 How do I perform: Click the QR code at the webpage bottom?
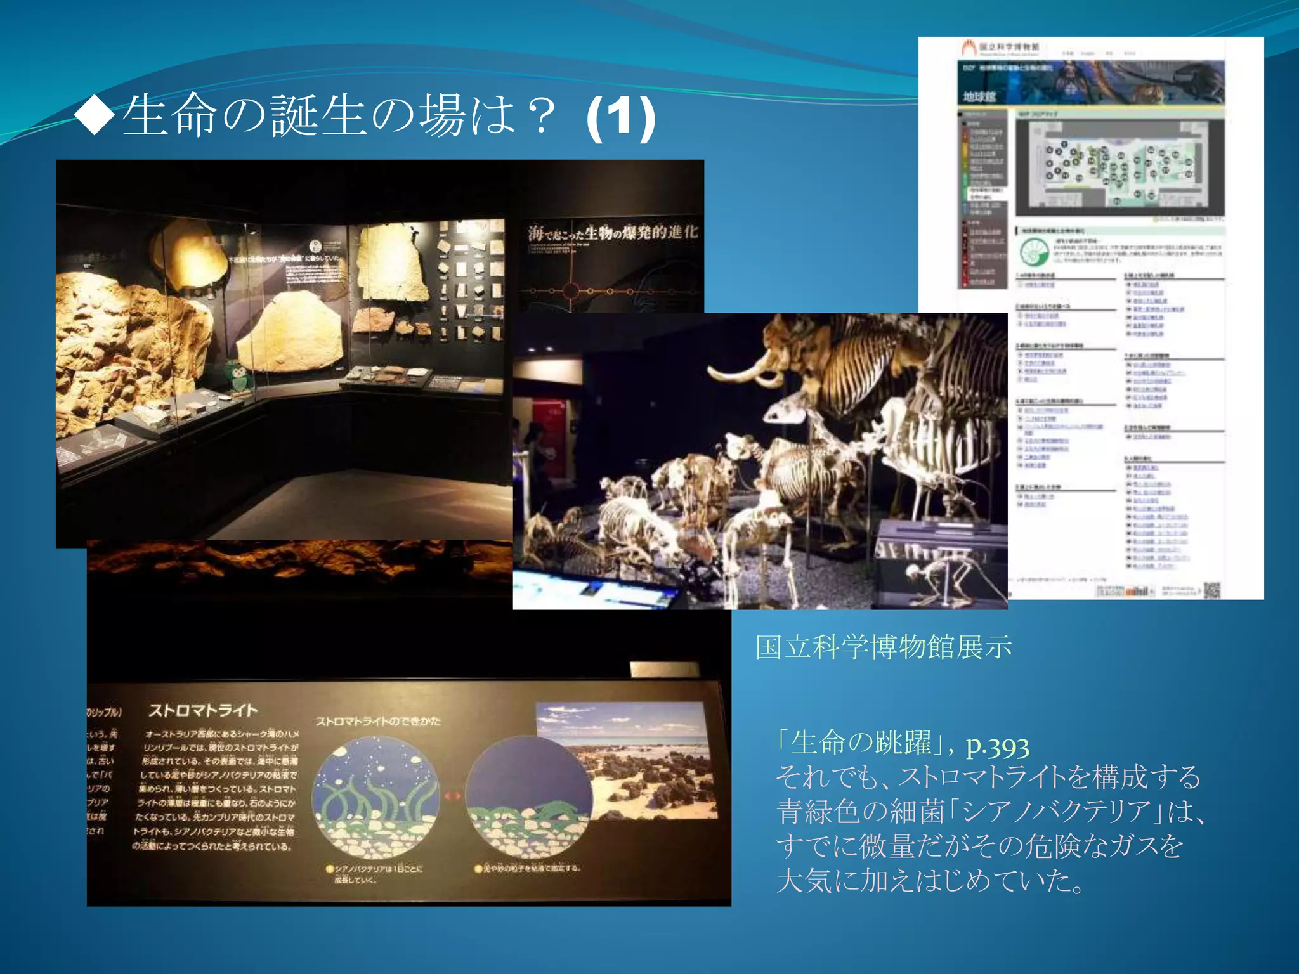(1212, 590)
